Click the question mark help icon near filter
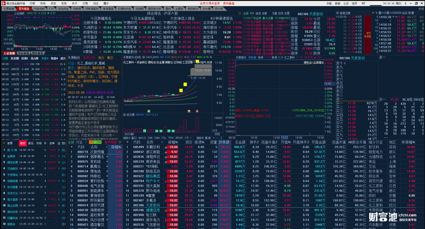 [376, 13]
